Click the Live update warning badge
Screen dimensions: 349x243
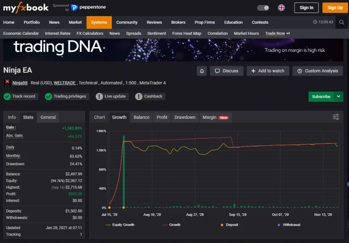click(x=99, y=96)
